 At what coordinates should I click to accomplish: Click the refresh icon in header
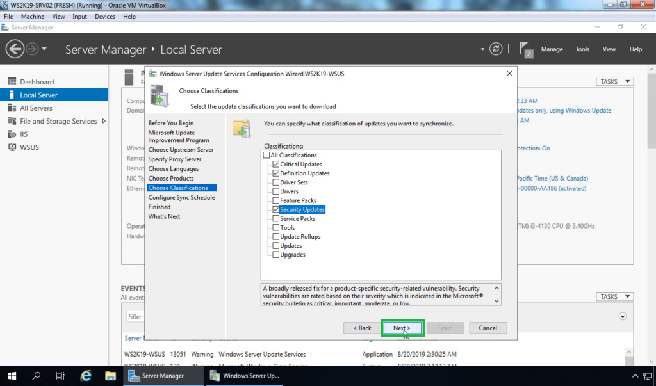click(496, 49)
